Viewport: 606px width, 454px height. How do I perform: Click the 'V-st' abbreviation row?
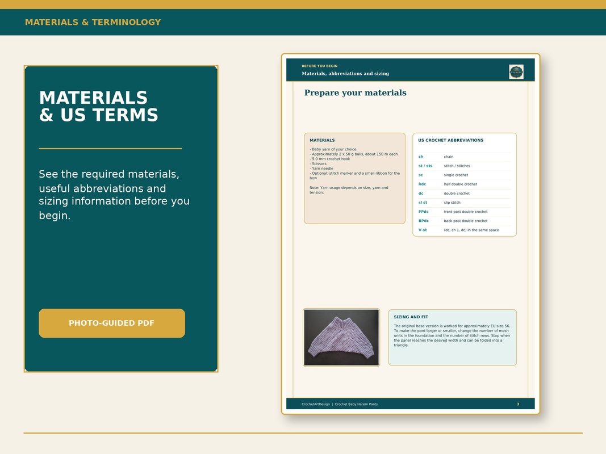465,230
